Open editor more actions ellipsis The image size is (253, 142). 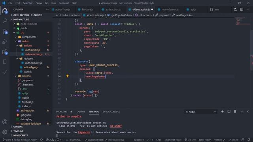click(x=248, y=9)
